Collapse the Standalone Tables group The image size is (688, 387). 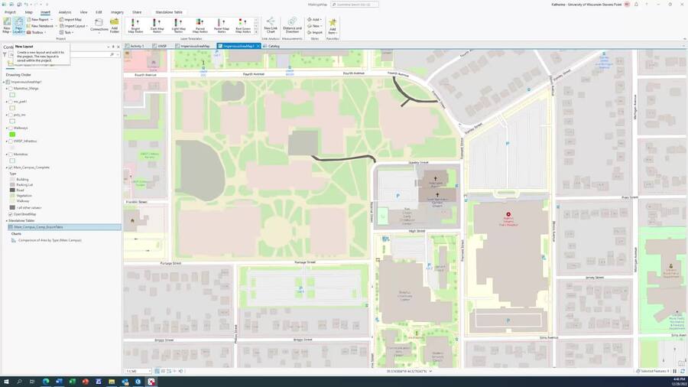[7, 221]
